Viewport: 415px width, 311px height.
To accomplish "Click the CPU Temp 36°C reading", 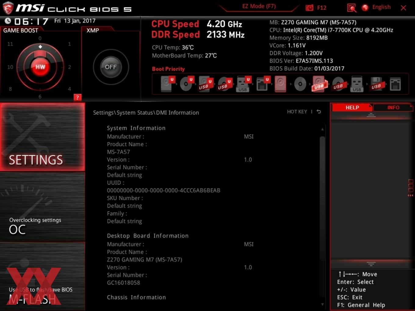I will (x=173, y=48).
